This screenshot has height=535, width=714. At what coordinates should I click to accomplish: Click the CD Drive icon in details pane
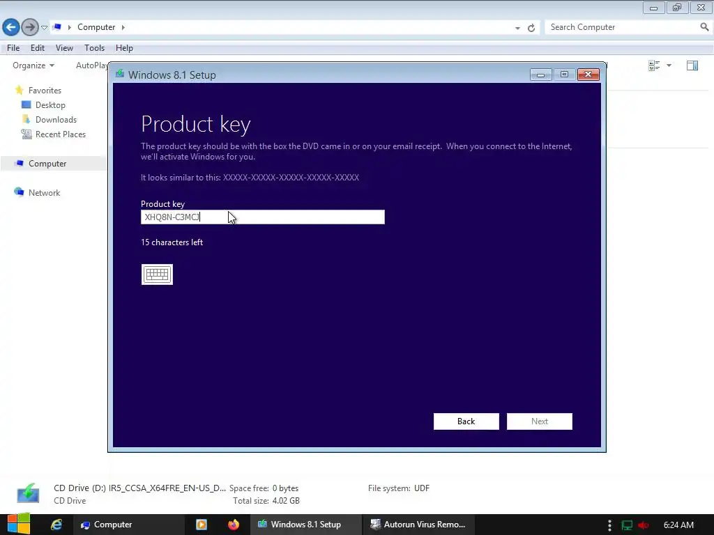[28, 493]
